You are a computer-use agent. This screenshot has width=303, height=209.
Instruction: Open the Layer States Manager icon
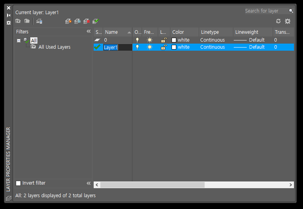point(39,21)
